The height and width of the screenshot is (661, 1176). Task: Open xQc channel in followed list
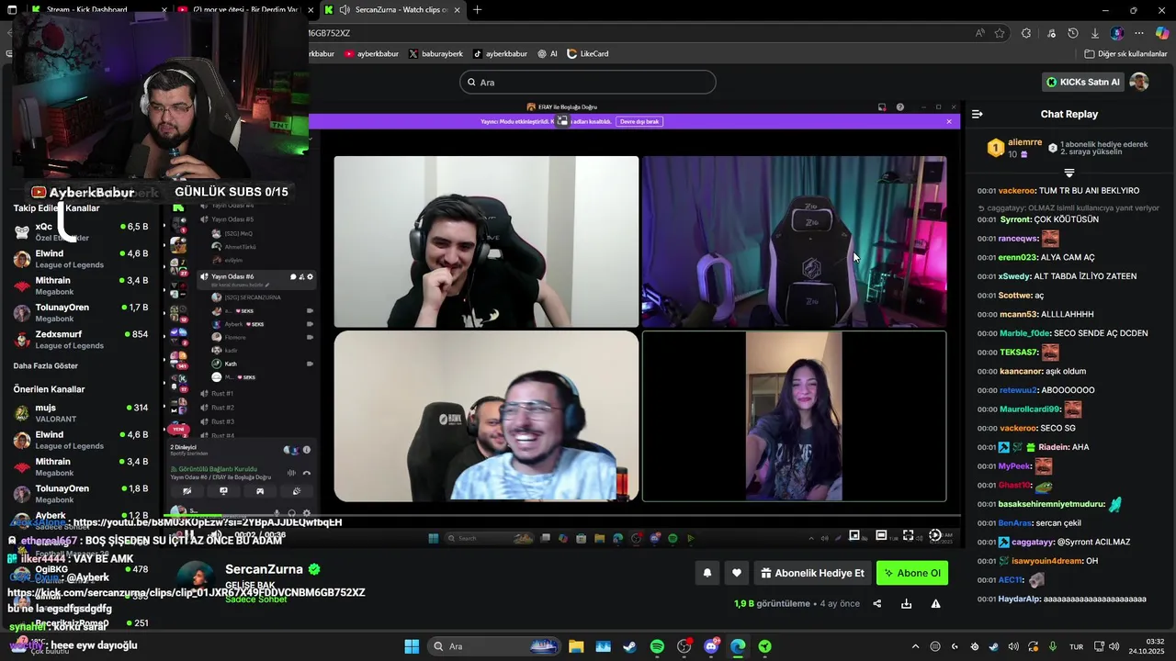81,231
